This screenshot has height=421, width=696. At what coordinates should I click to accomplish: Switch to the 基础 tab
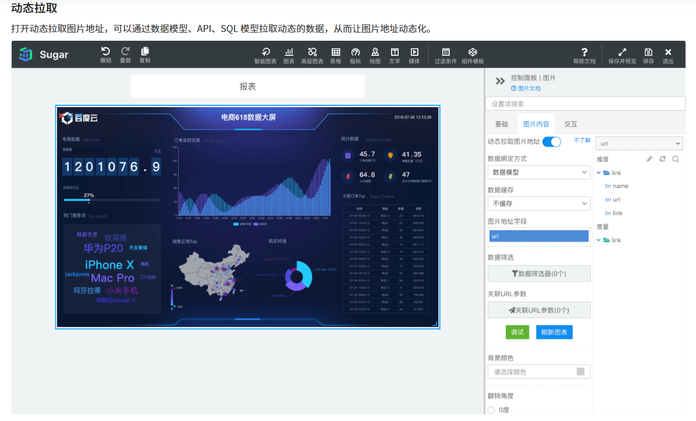click(501, 124)
